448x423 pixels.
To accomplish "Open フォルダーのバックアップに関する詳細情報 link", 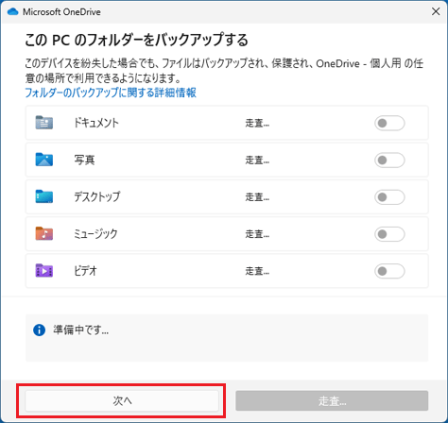I will pyautogui.click(x=111, y=93).
